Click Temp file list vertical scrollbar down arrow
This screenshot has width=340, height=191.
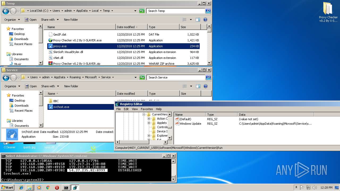209,63
